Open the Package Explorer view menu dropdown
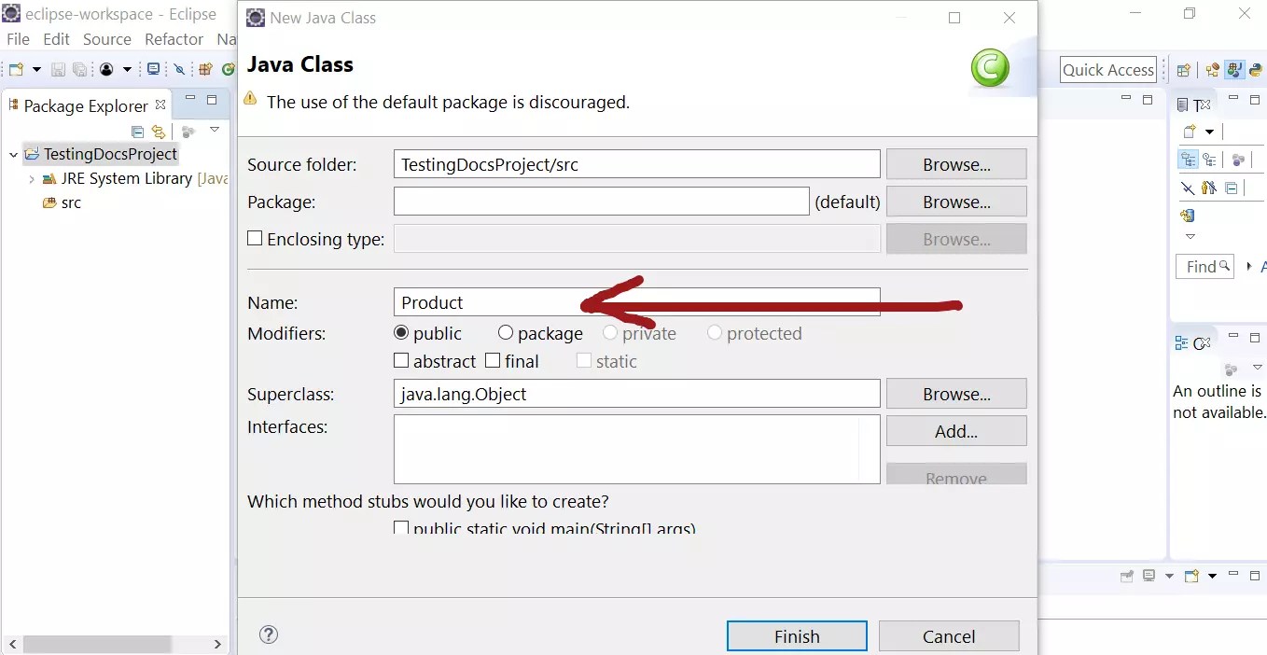 pyautogui.click(x=215, y=130)
